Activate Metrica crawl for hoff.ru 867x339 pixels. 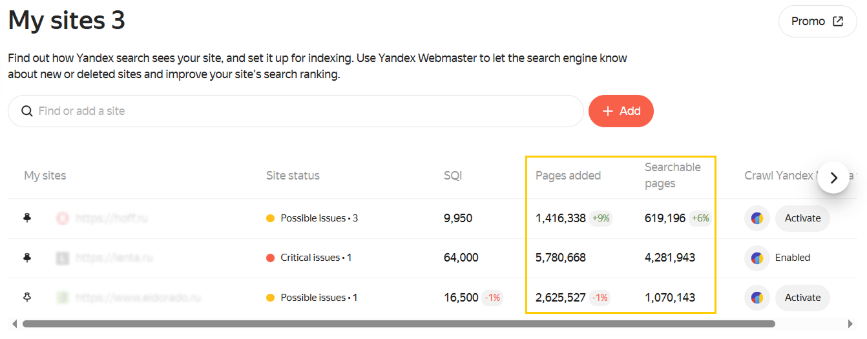click(802, 218)
